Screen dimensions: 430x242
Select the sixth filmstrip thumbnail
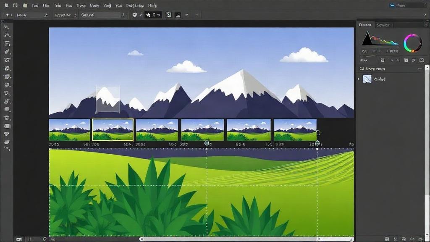point(295,130)
